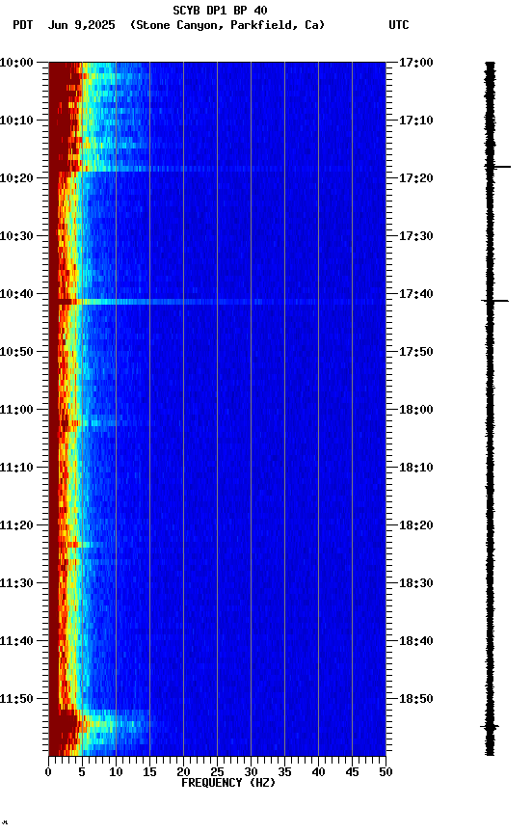The width and height of the screenshot is (532, 833).
Task: Click the 45 Hz axis tick label
Action: [352, 772]
